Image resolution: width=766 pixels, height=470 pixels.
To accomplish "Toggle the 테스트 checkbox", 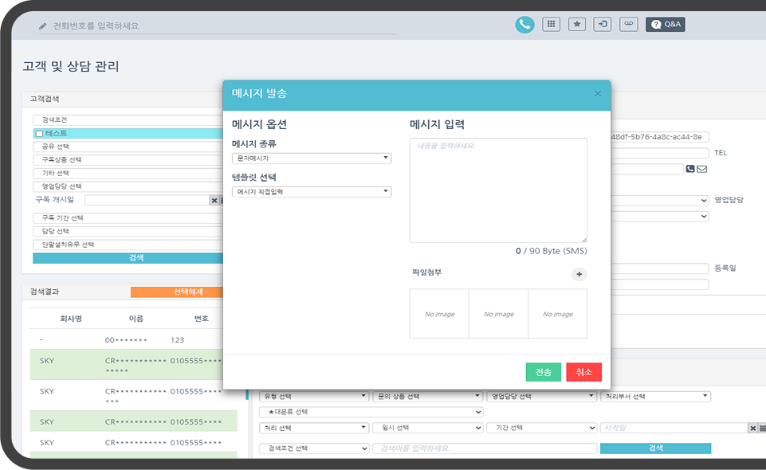I will [39, 134].
